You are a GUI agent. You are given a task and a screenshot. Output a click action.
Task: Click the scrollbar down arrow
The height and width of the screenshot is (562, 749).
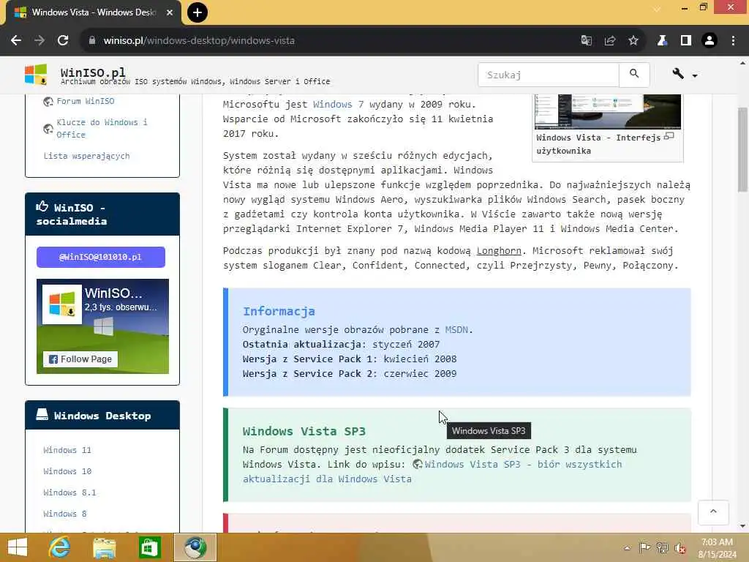[x=742, y=526]
